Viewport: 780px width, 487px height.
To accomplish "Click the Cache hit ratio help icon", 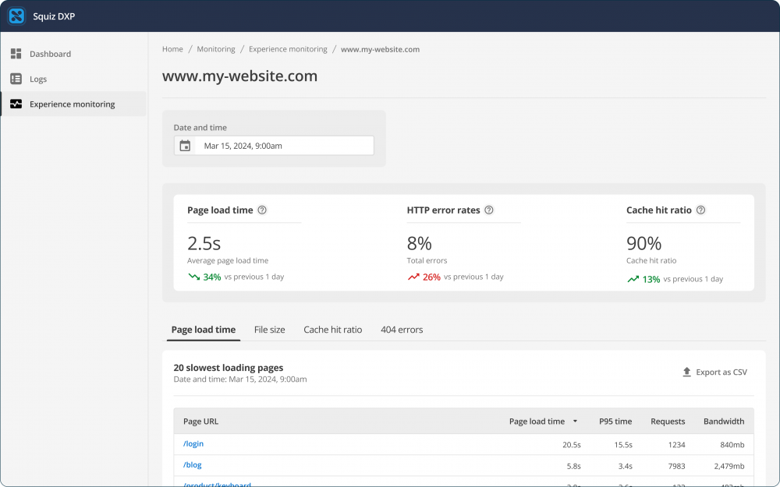I will (700, 210).
